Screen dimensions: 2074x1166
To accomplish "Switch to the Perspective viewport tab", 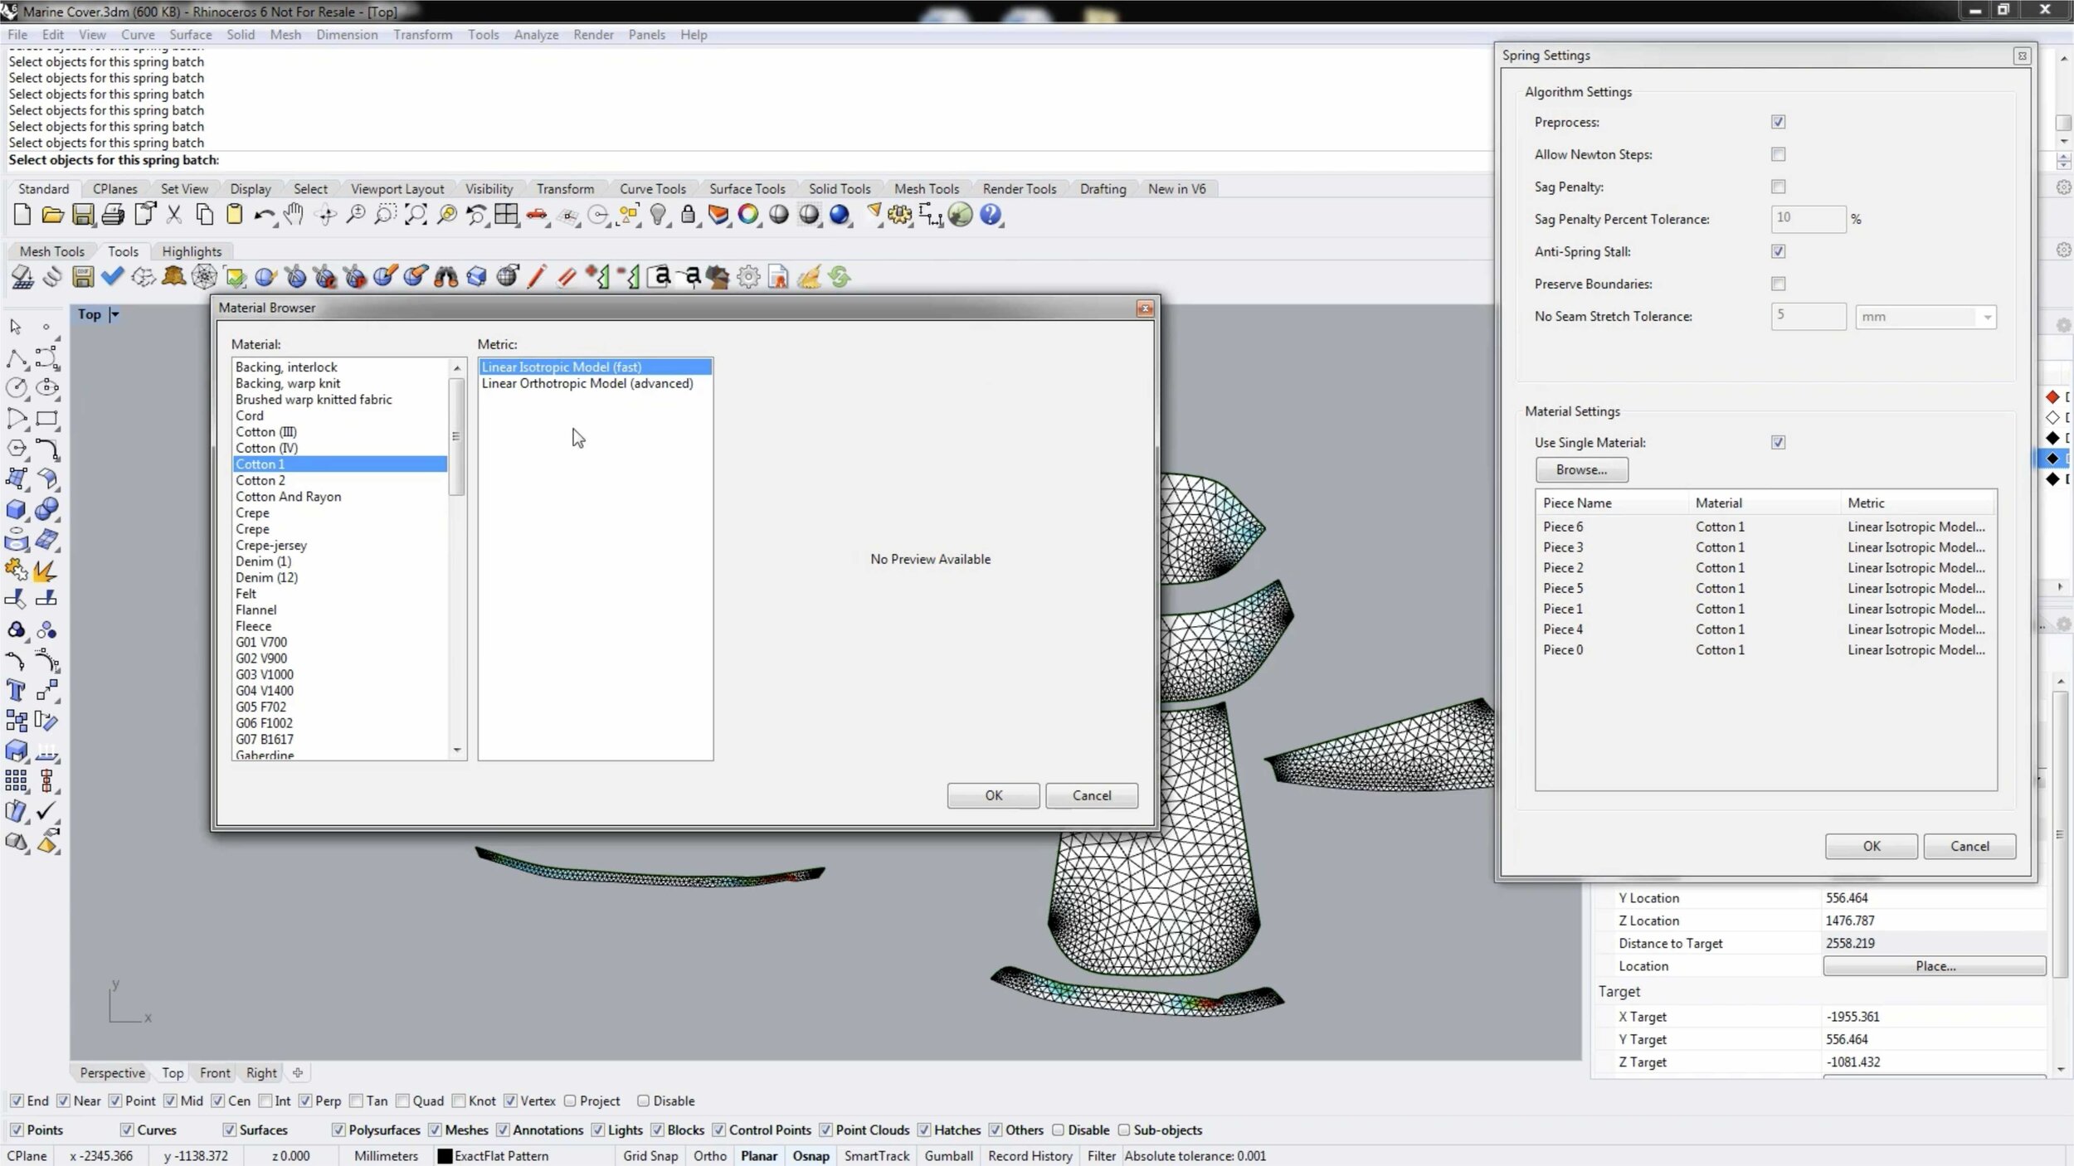I will (112, 1072).
